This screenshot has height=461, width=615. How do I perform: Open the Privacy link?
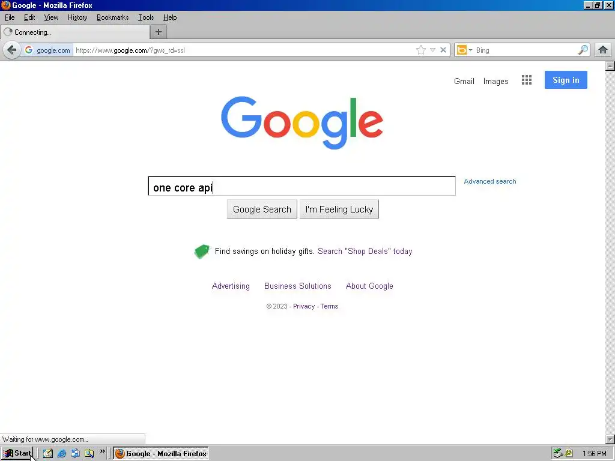click(304, 307)
